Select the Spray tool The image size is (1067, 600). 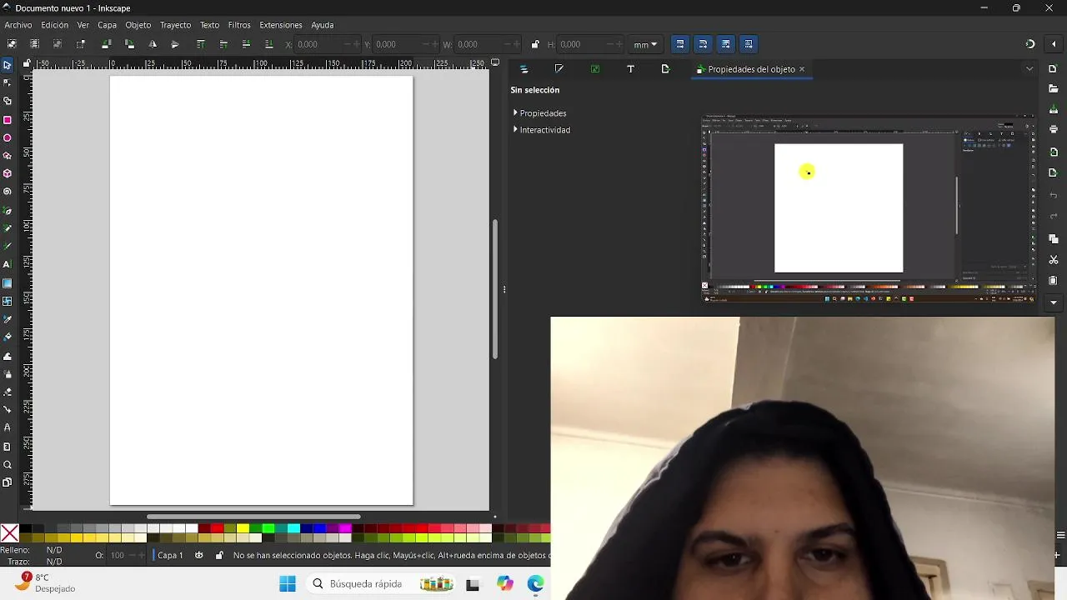(8, 374)
